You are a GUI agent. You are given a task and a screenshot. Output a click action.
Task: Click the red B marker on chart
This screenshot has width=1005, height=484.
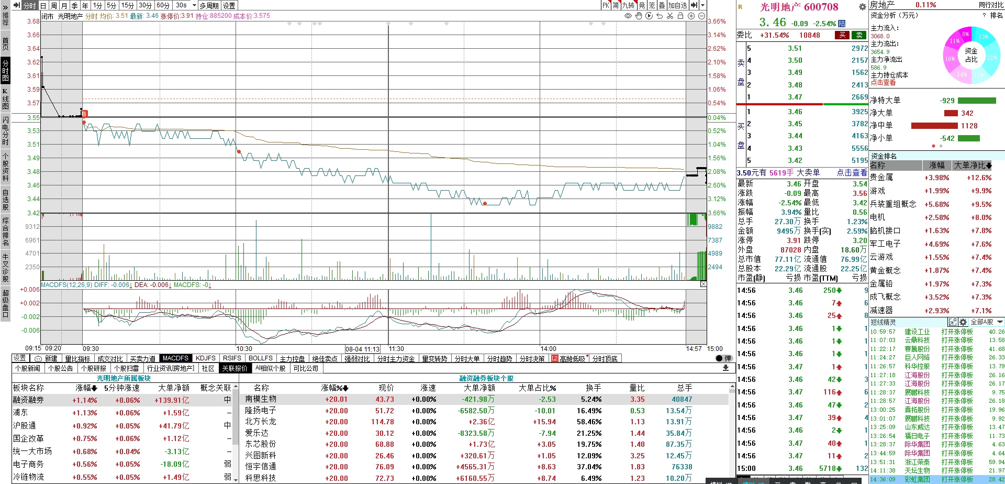[84, 114]
